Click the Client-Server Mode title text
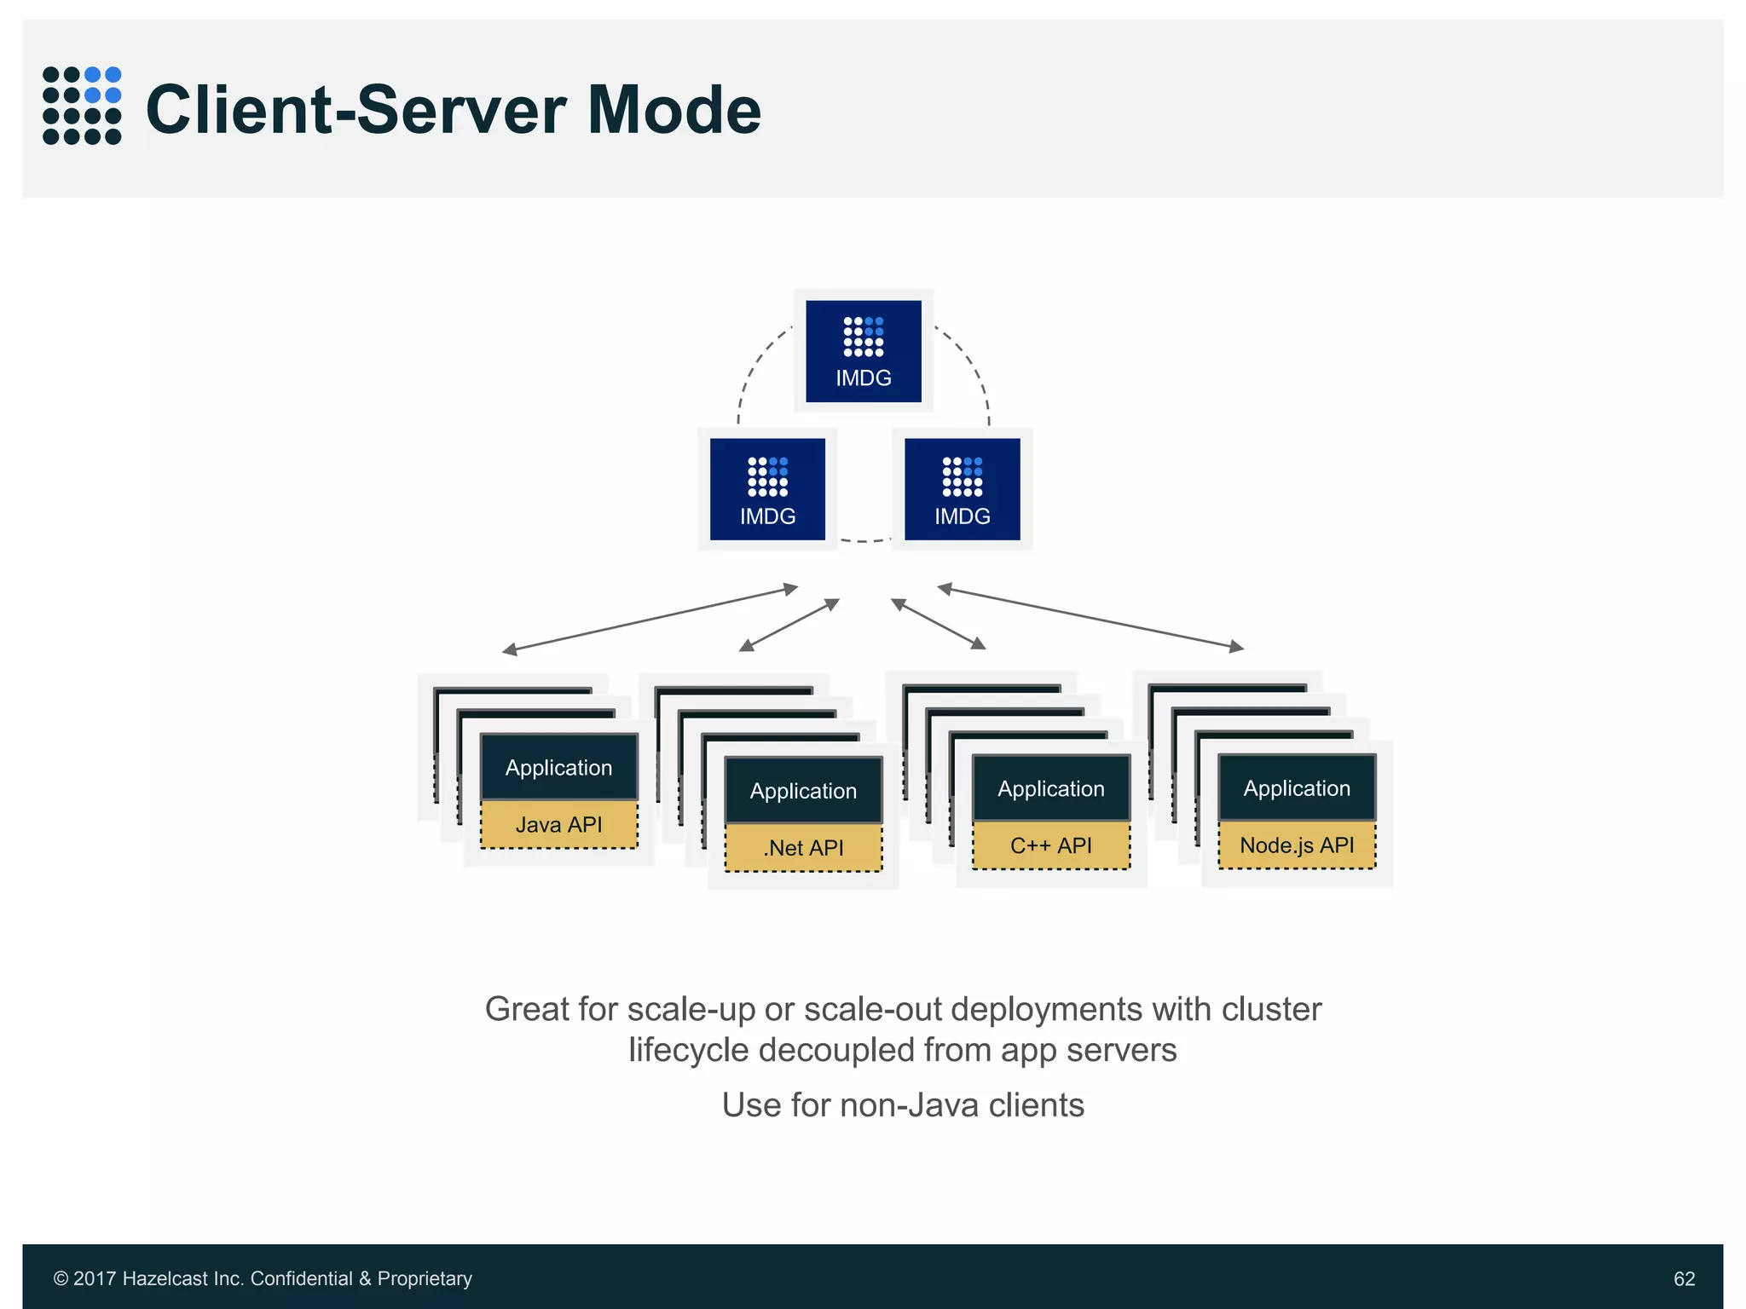1746x1309 pixels. [453, 109]
